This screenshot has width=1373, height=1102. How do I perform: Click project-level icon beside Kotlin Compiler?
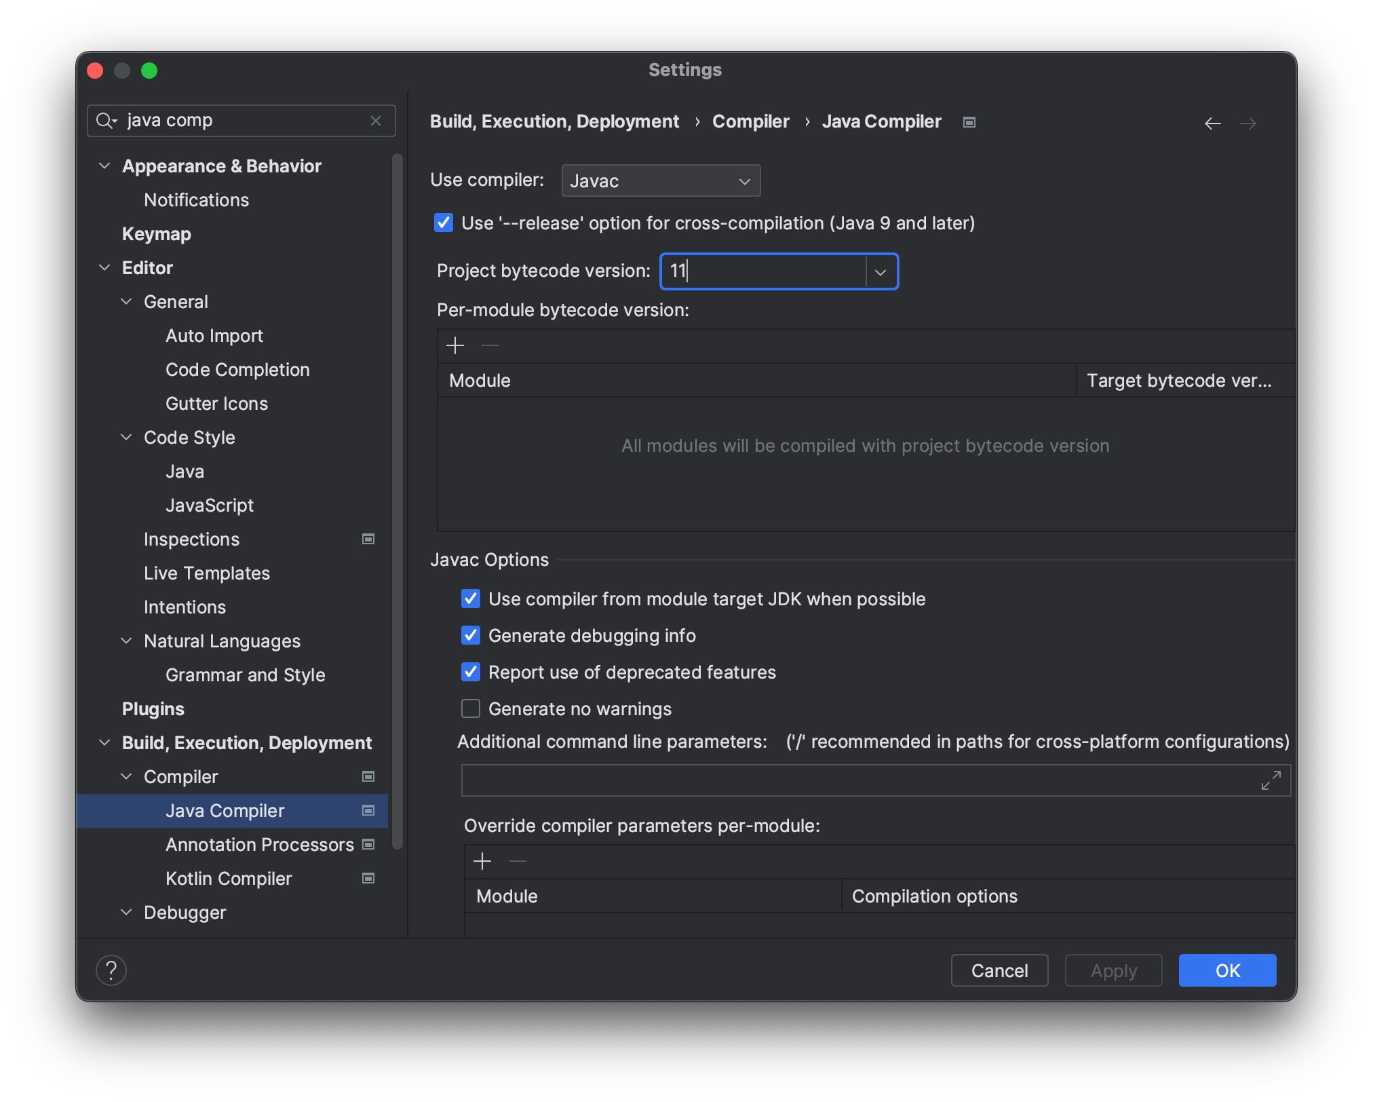[368, 879]
